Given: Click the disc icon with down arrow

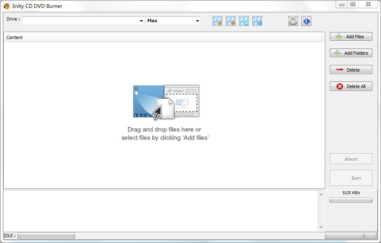Looking at the screenshot, I should (231, 21).
